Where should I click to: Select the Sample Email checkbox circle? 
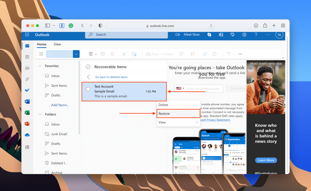pos(88,89)
